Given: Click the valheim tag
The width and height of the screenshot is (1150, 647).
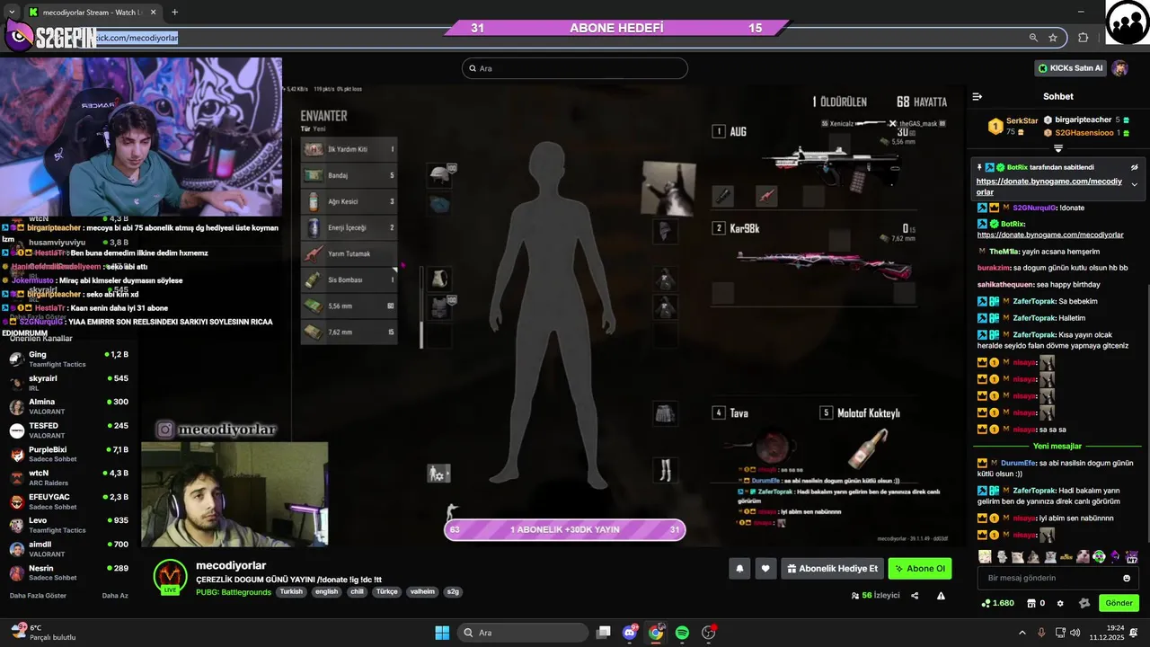Looking at the screenshot, I should tap(422, 592).
